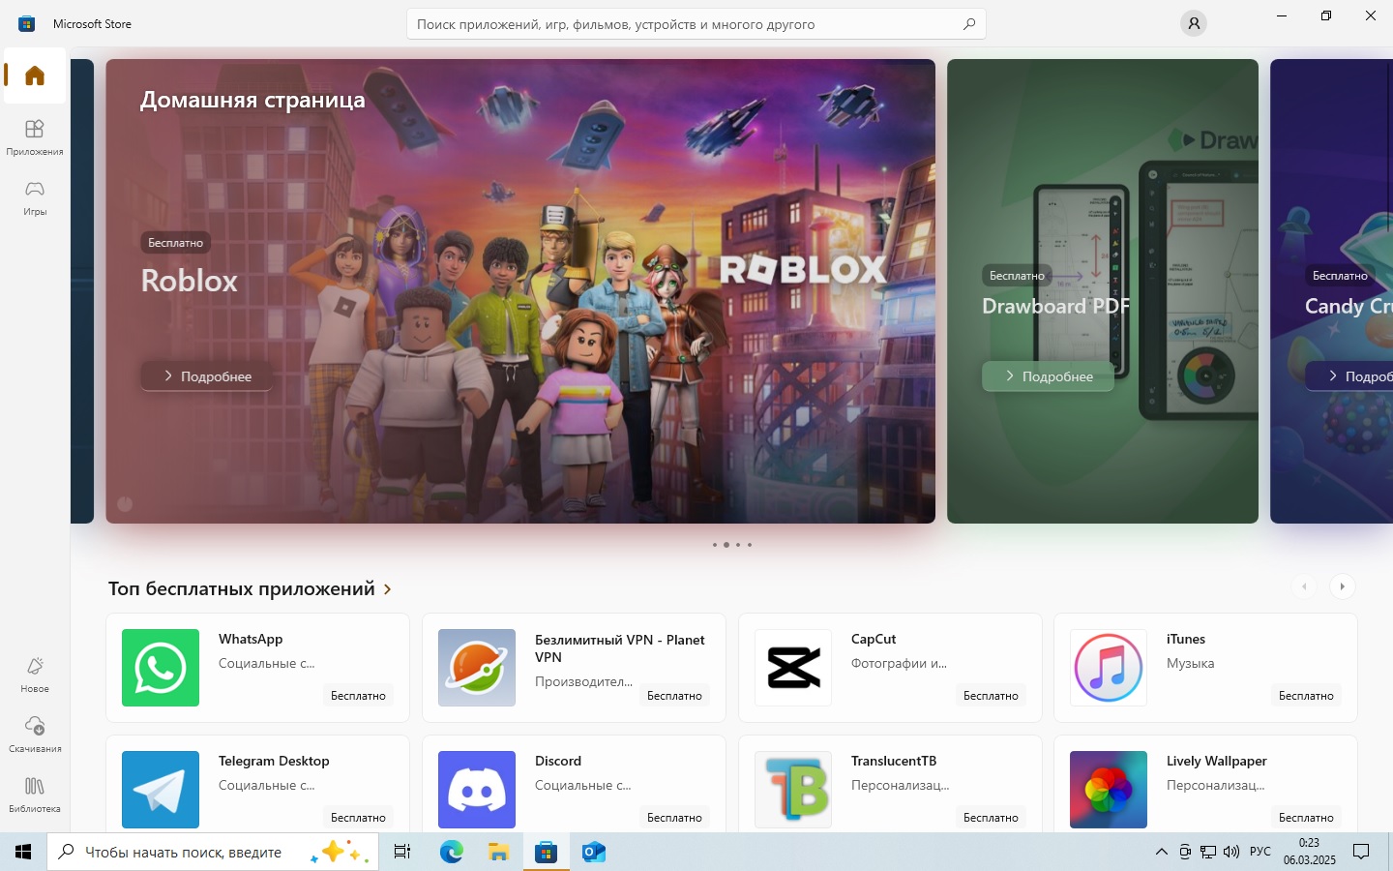Click the РУС language indicator
This screenshot has width=1393, height=871.
point(1260,852)
